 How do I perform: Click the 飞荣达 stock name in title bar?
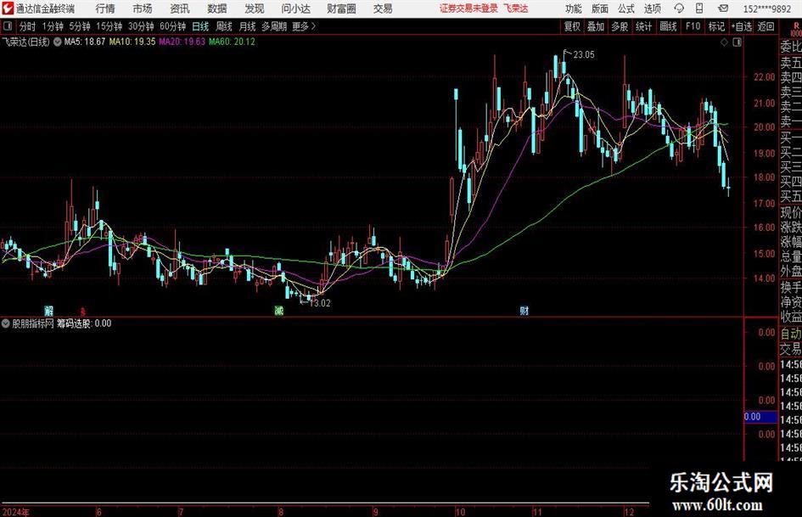tap(516, 8)
